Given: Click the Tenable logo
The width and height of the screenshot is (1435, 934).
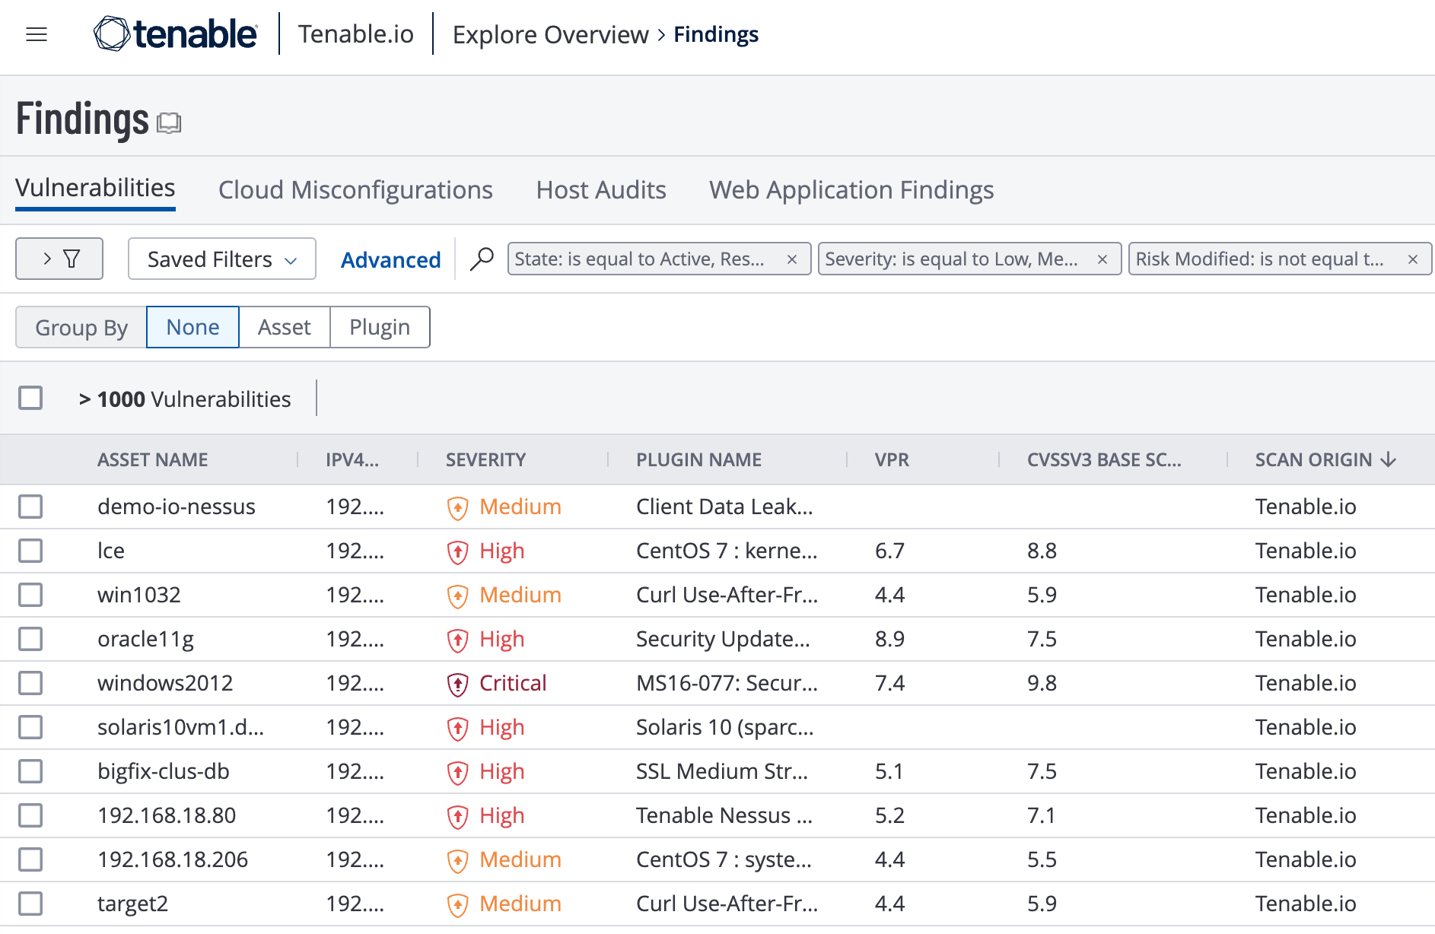Looking at the screenshot, I should (x=176, y=33).
